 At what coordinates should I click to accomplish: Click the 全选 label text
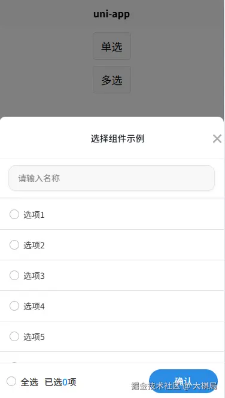click(x=29, y=382)
